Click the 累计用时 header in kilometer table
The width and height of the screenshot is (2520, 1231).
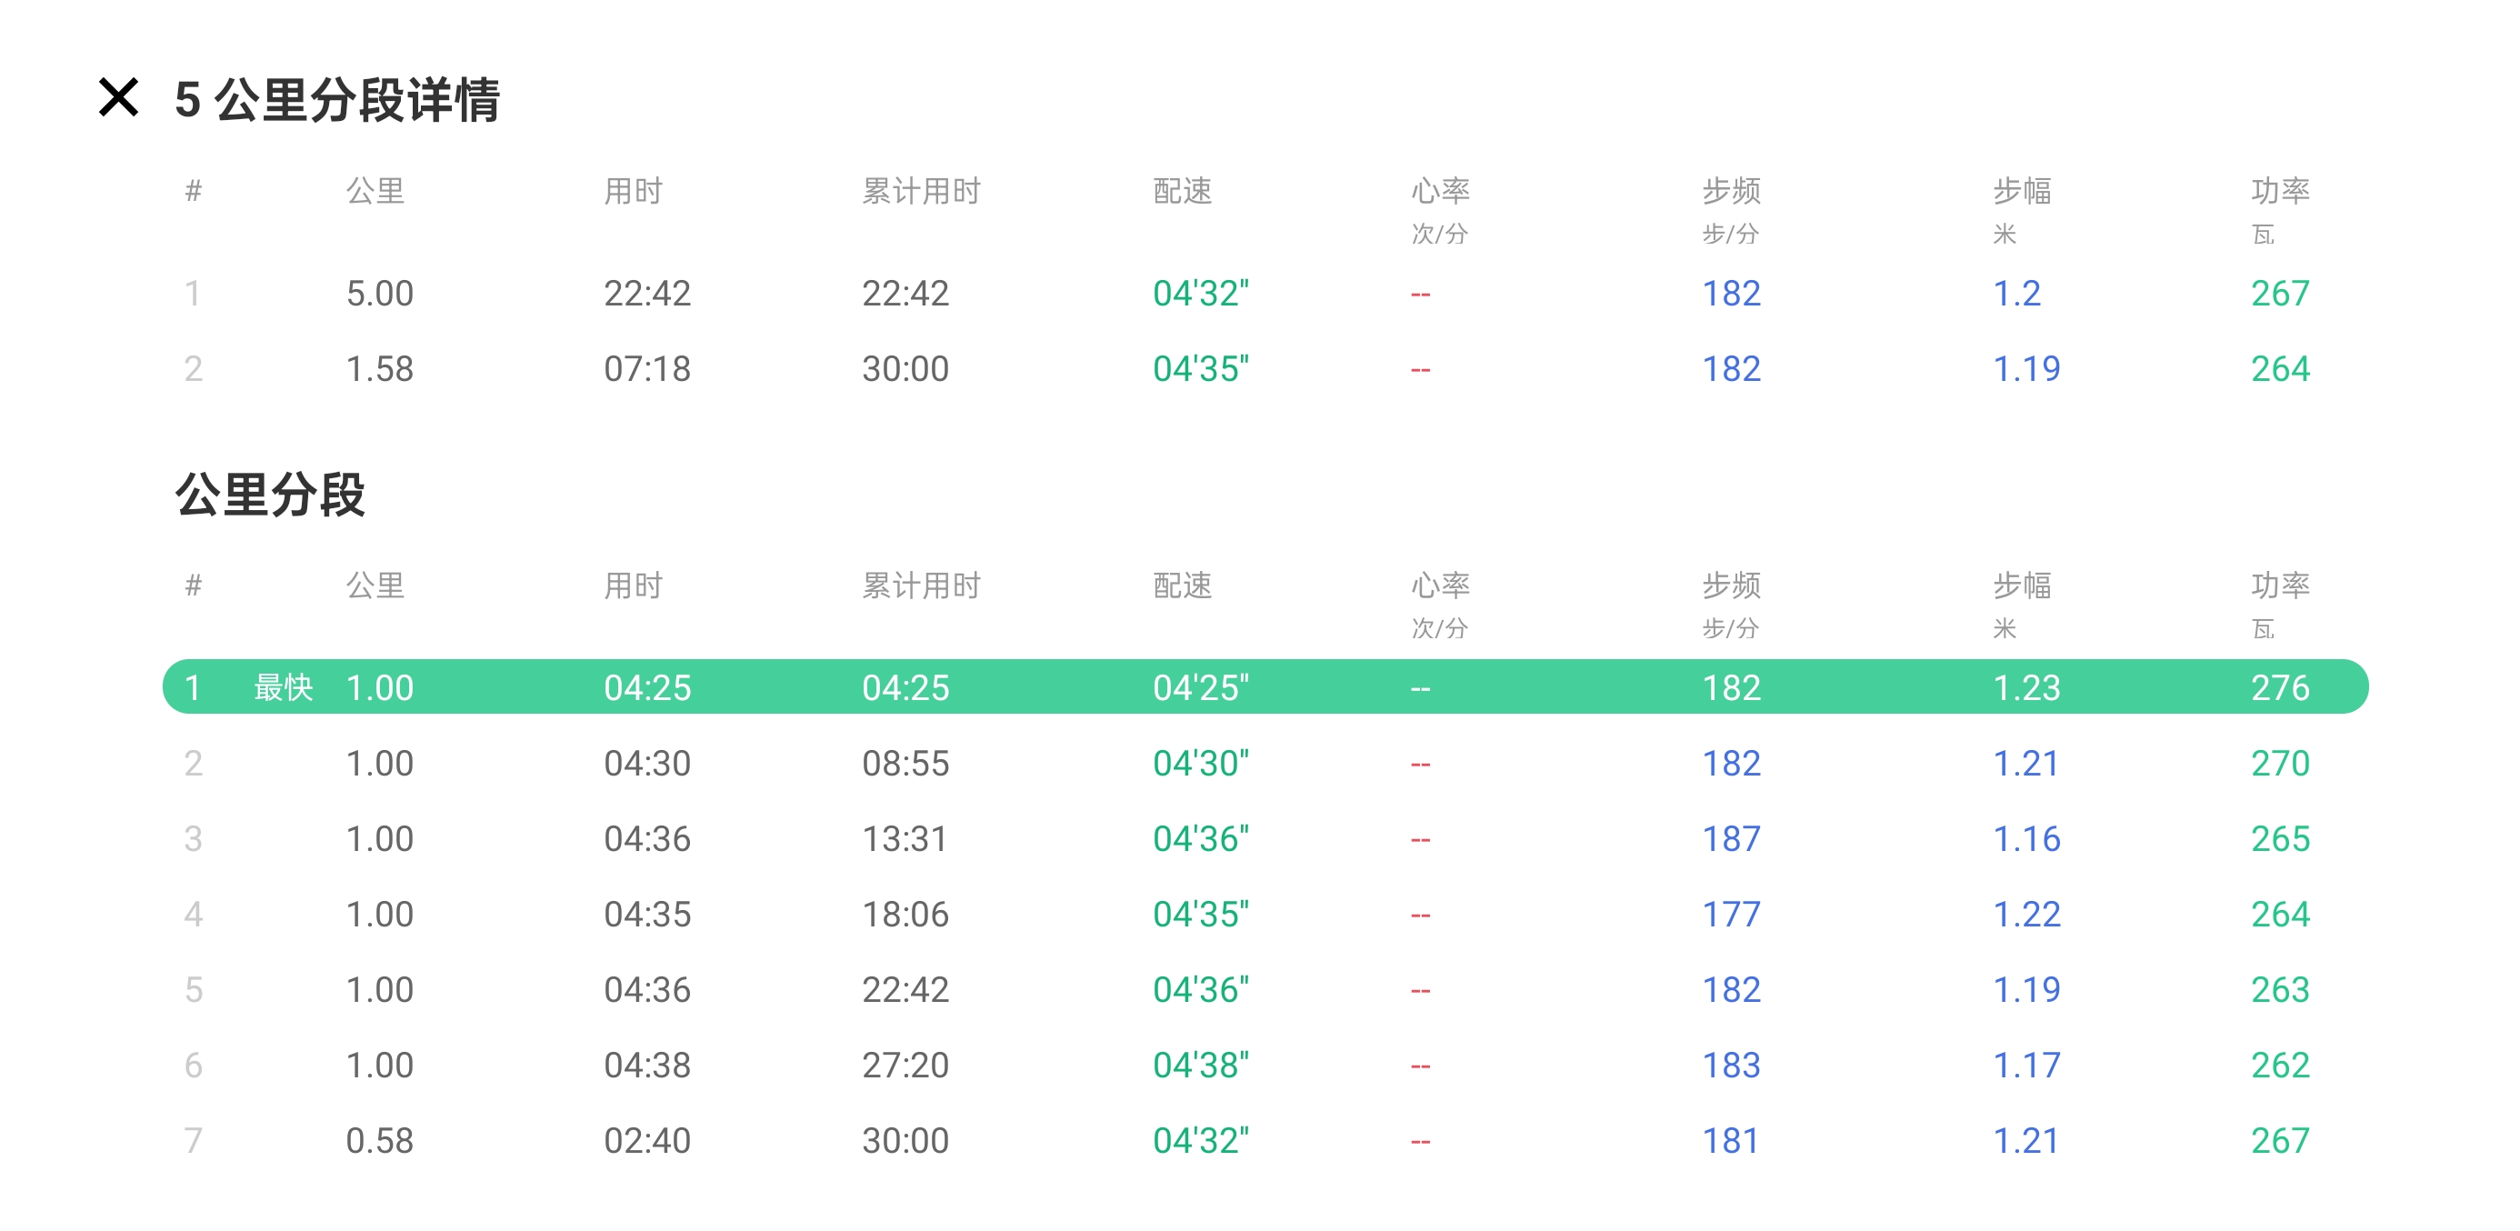tap(921, 585)
